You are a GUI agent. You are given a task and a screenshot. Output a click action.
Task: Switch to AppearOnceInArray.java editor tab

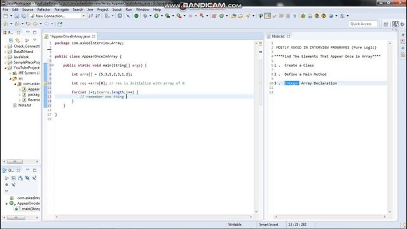(x=69, y=36)
